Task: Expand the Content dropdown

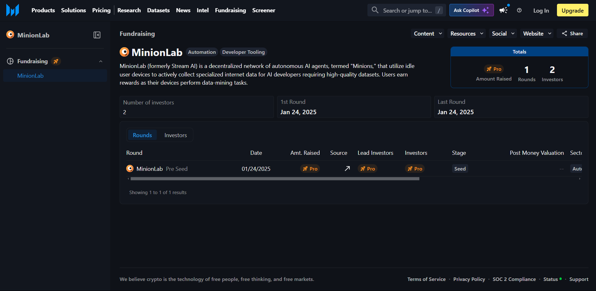Action: (x=427, y=33)
